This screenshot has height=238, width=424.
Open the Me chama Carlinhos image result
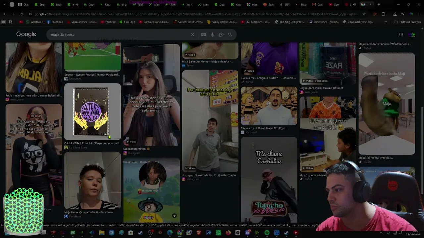point(269,179)
